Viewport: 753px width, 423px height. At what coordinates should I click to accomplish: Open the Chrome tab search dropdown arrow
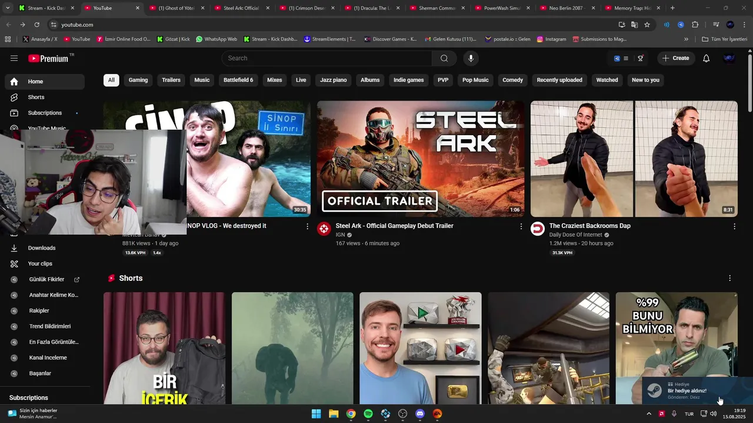click(x=8, y=8)
